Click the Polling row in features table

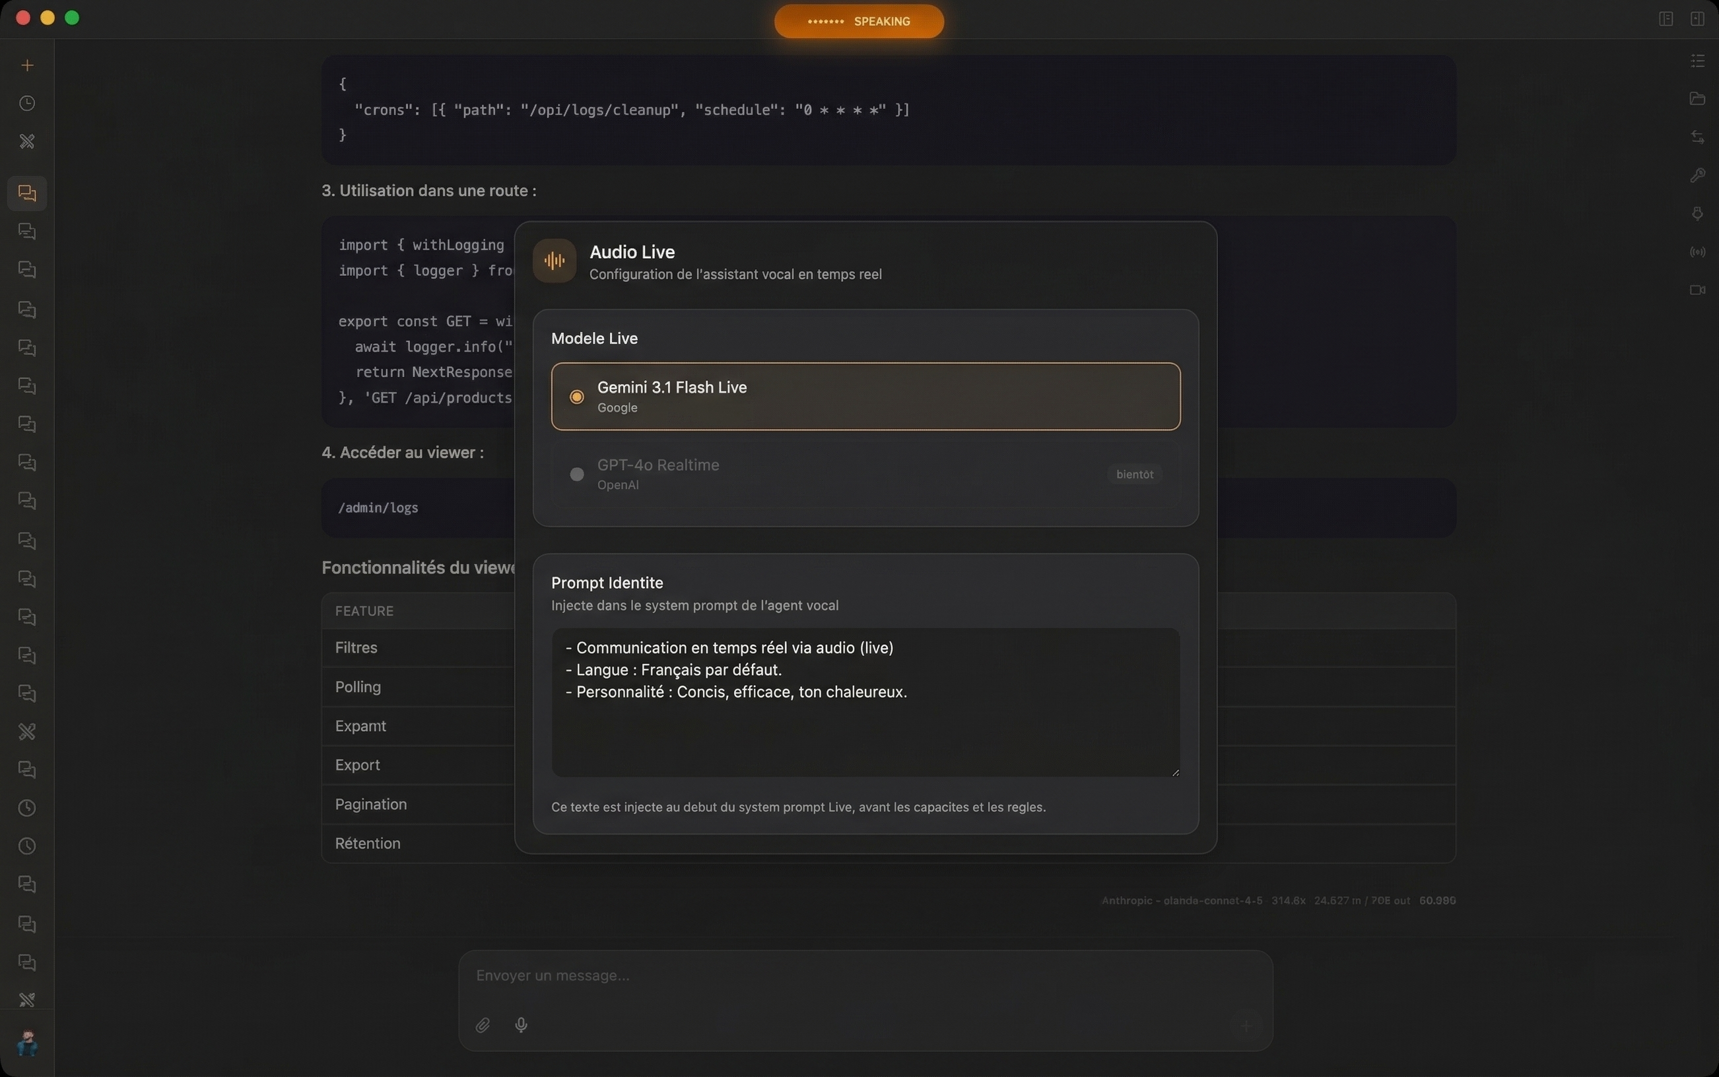click(417, 687)
